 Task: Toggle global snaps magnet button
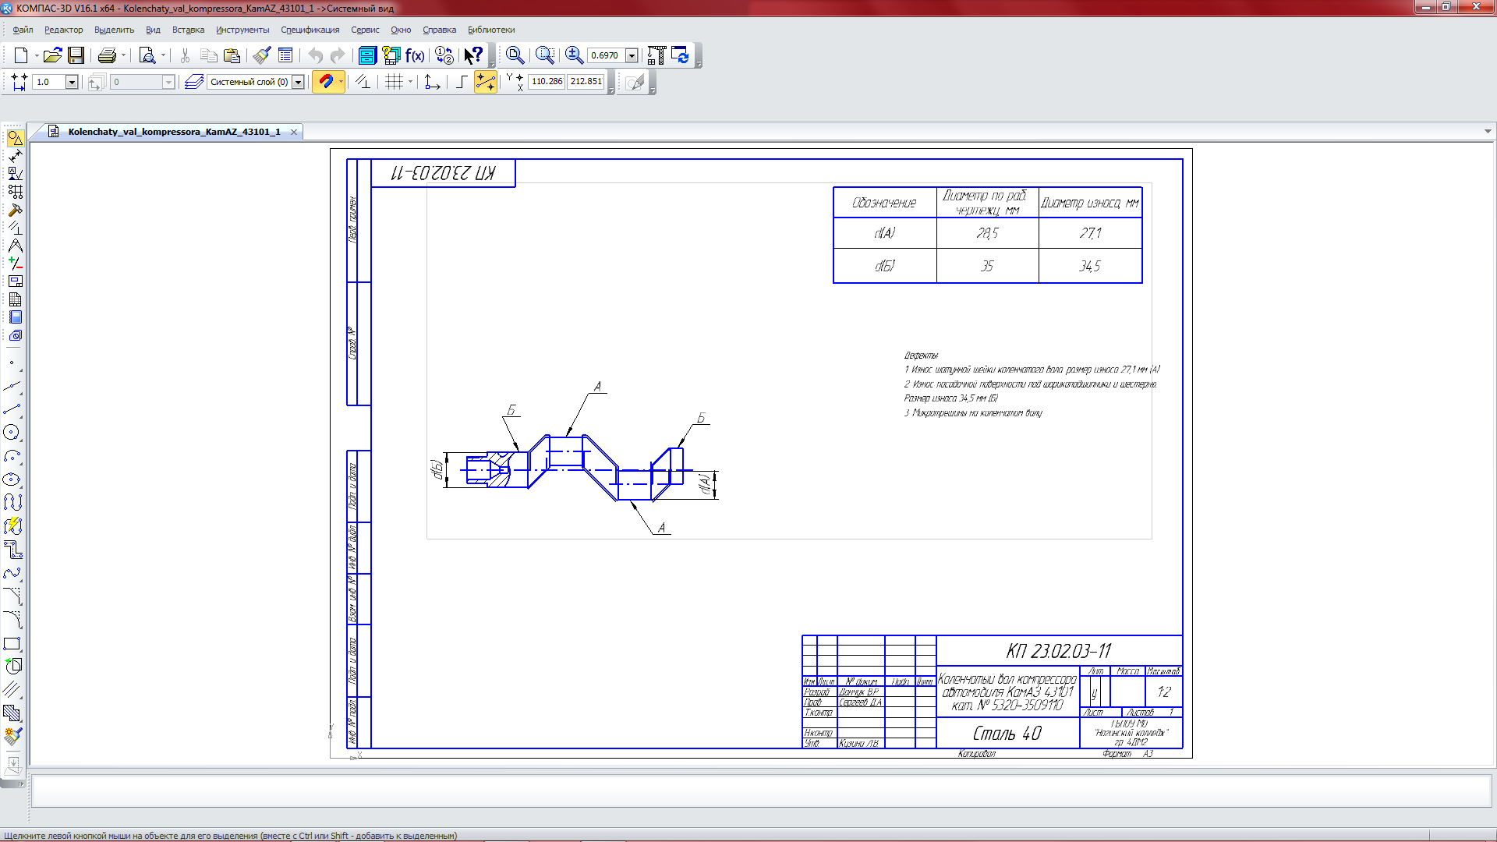(x=326, y=82)
